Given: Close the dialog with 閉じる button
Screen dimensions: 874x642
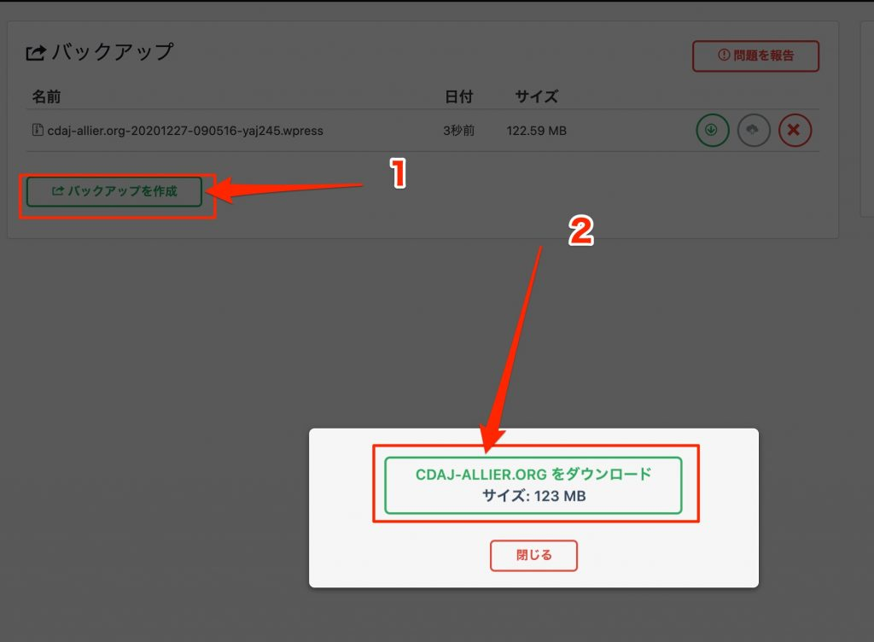Looking at the screenshot, I should [533, 555].
